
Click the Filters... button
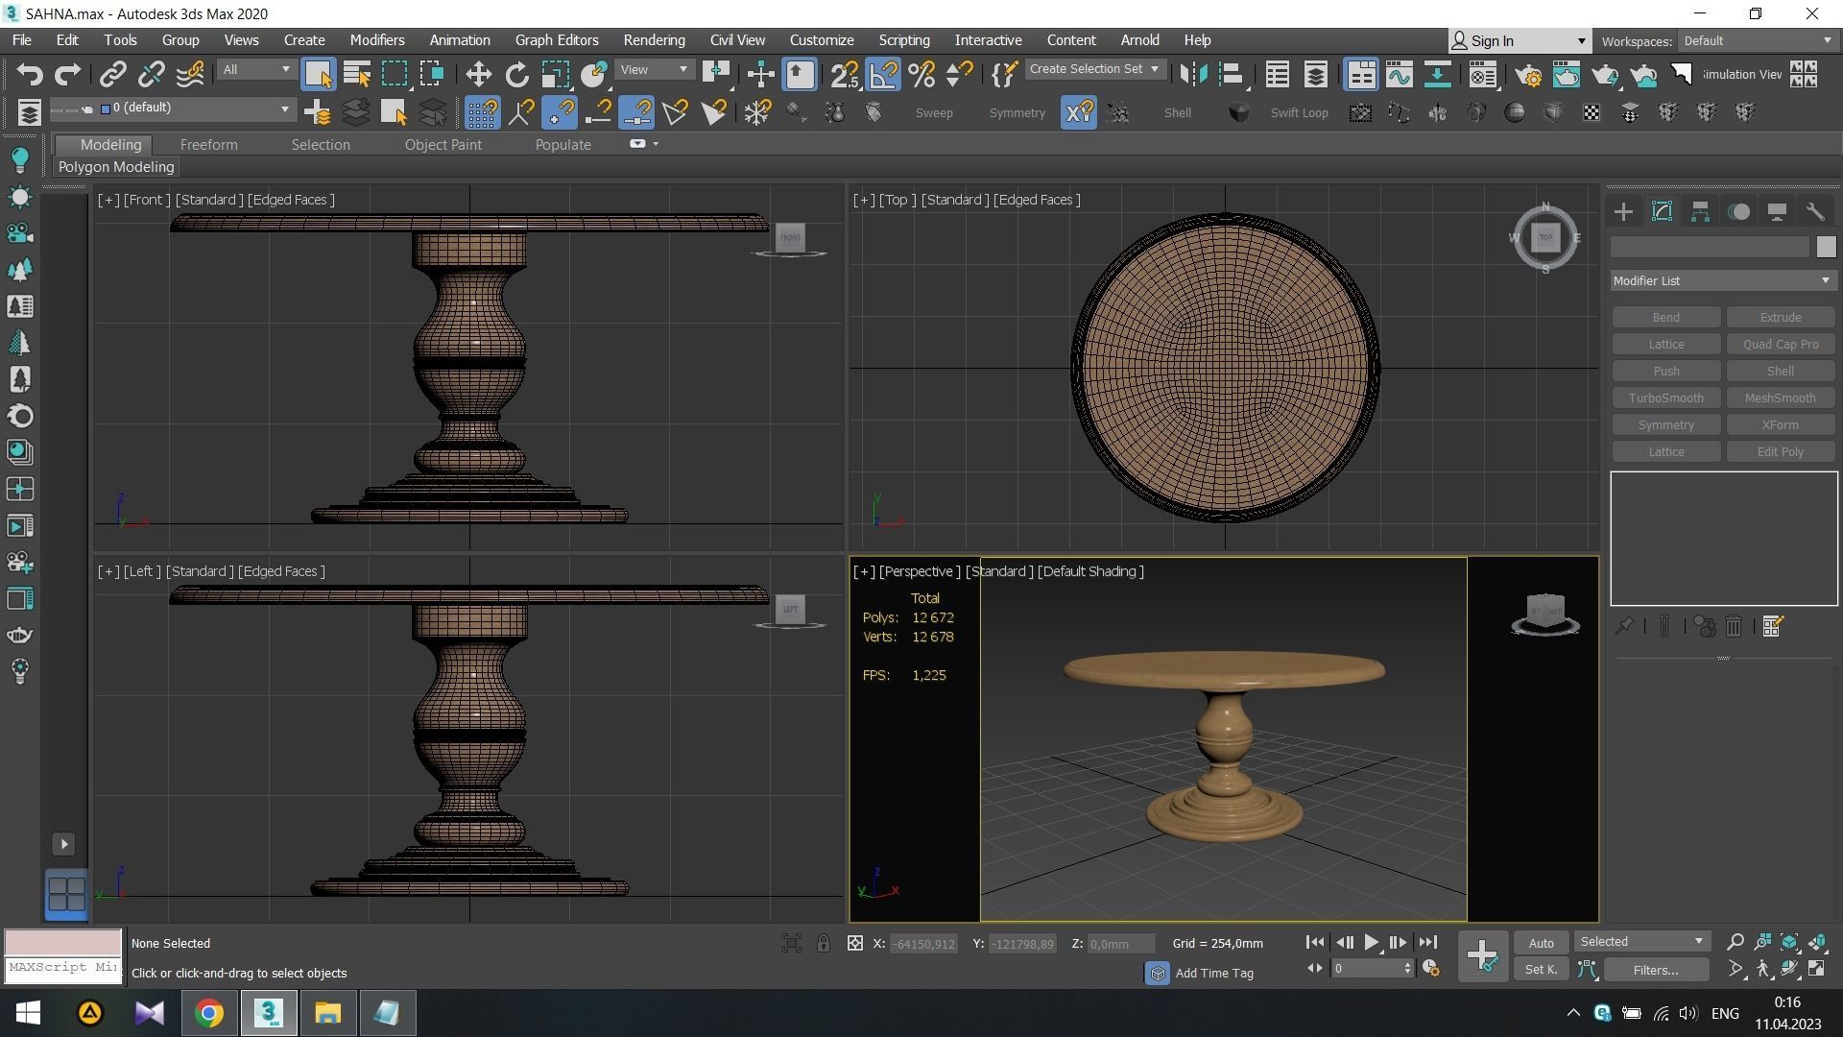[1655, 970]
